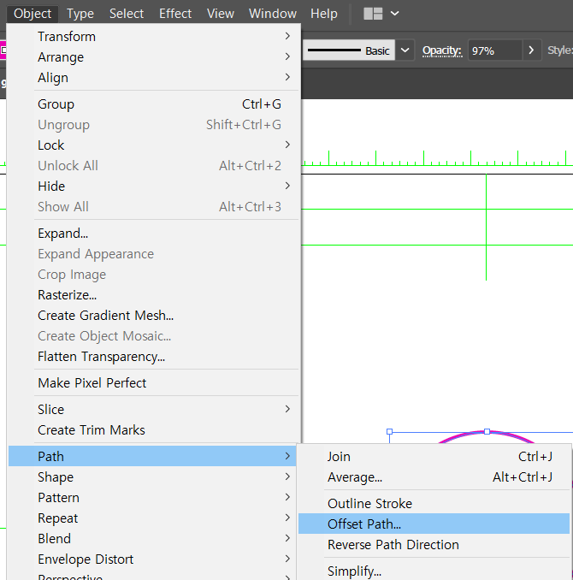Open the Opacity slider arrow
Image resolution: width=573 pixels, height=580 pixels.
[532, 50]
